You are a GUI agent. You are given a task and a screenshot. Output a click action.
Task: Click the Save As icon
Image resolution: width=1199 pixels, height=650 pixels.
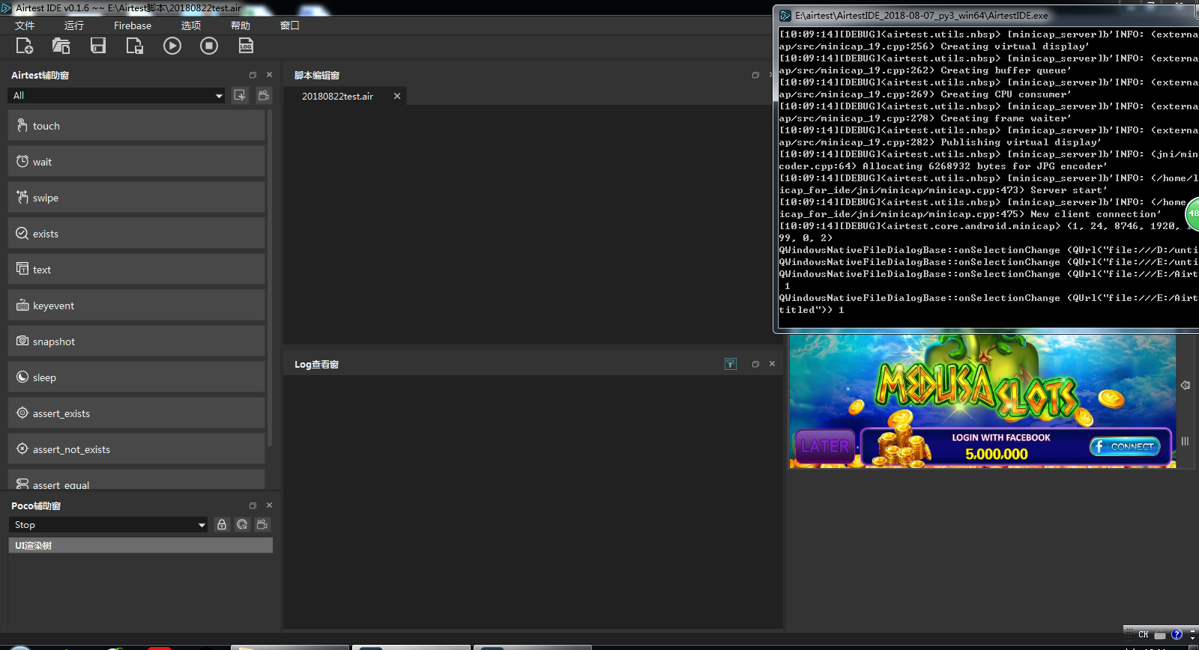click(x=134, y=46)
